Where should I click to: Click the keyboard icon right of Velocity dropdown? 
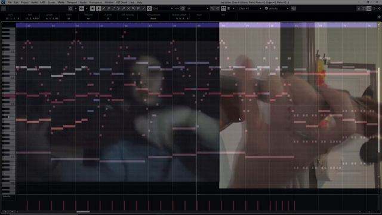point(294,8)
